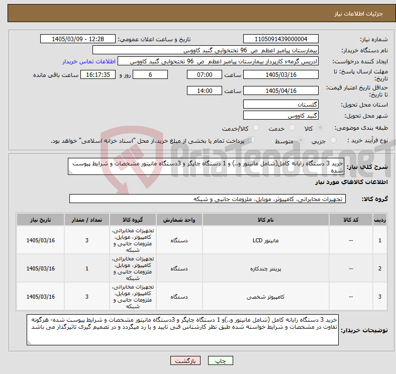Select the خدمت radio button

tap(292, 128)
